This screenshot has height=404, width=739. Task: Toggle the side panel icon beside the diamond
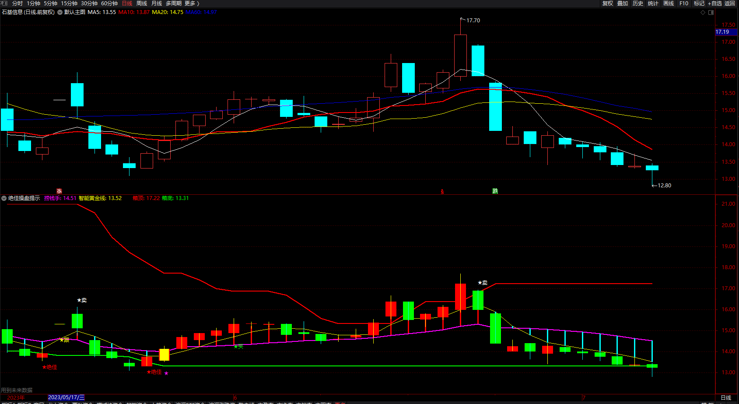click(711, 12)
